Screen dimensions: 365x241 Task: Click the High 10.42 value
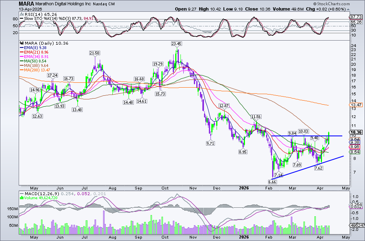point(210,9)
